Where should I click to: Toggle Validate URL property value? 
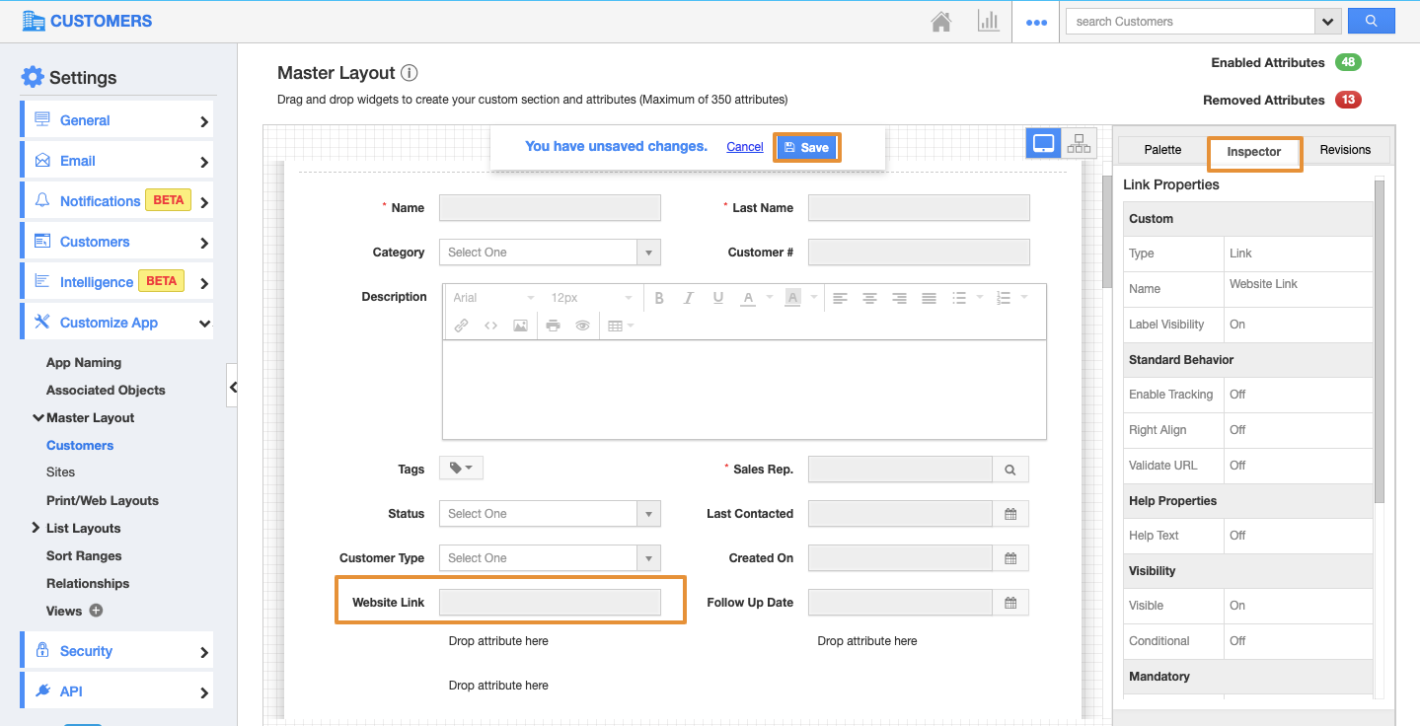(1237, 466)
